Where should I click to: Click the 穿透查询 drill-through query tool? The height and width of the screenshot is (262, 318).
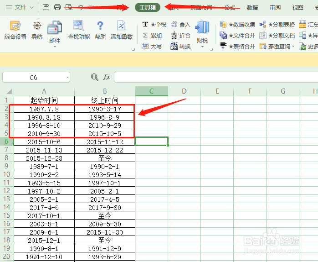tap(275, 47)
